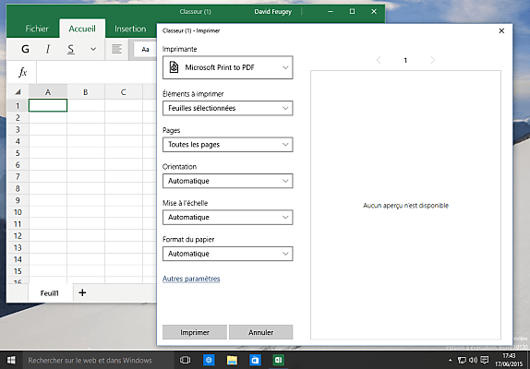
Task: Add a new sheet with plus icon
Action: coord(82,292)
